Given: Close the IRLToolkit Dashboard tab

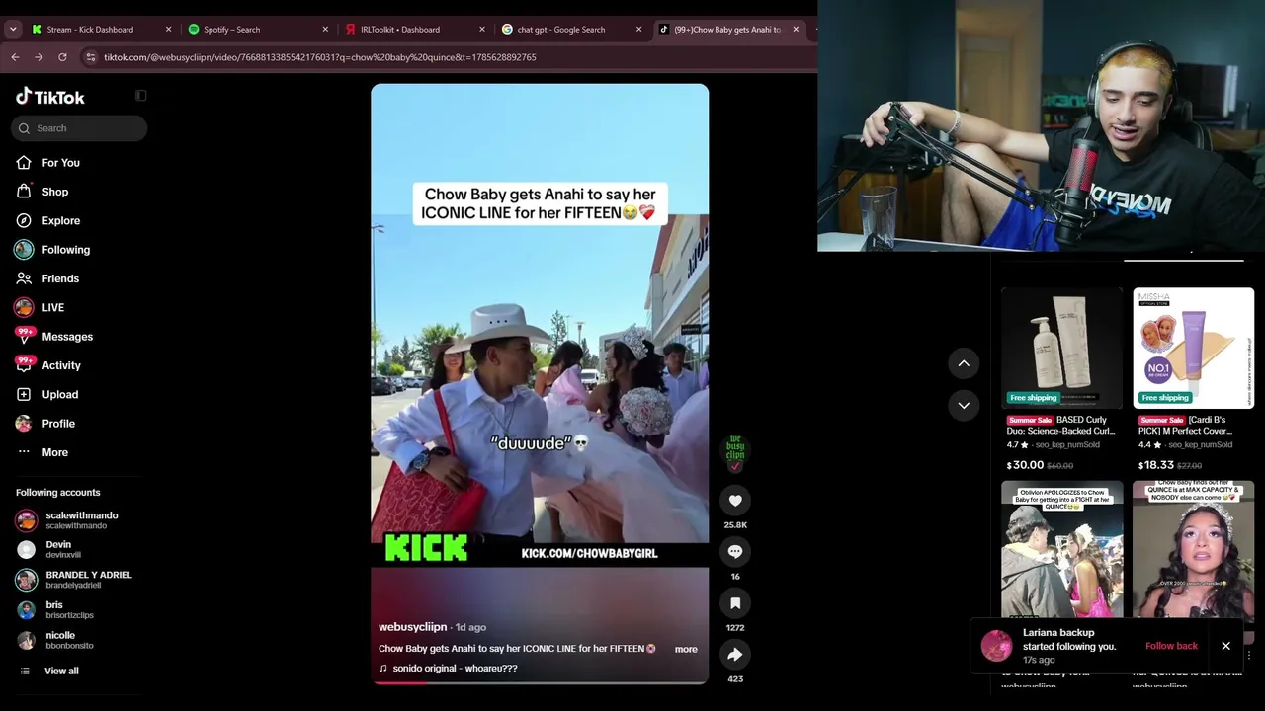Looking at the screenshot, I should [482, 30].
